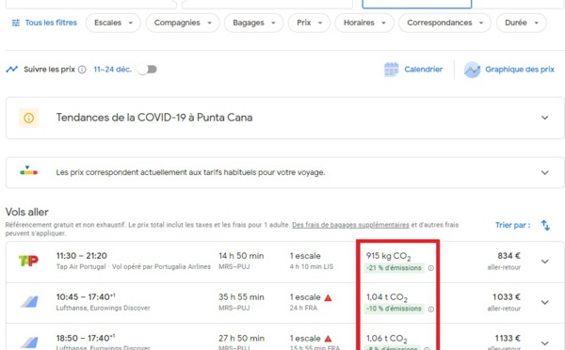Click the 11–24 déc. date range

coord(112,69)
